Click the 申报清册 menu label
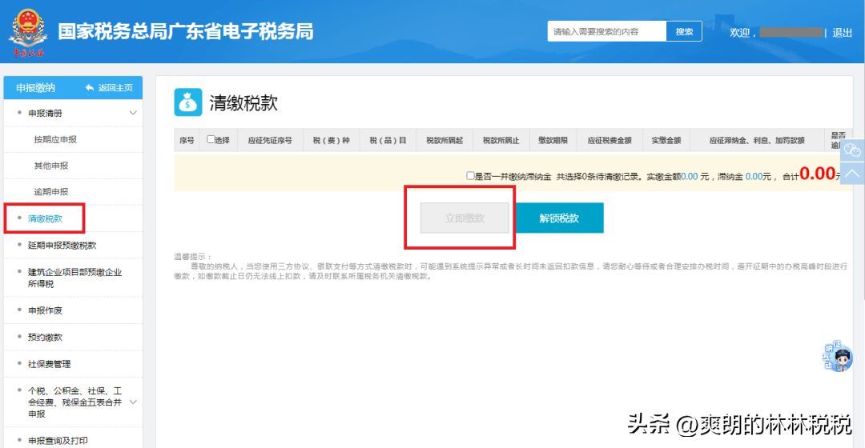865x448 pixels. pos(45,113)
